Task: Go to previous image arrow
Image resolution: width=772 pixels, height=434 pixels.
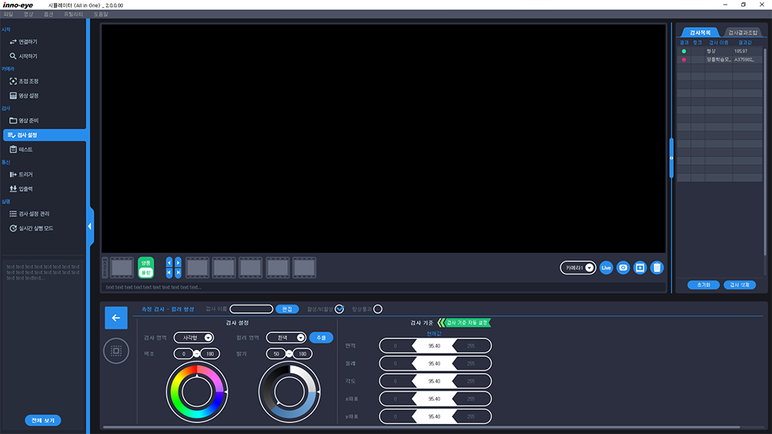Action: click(169, 263)
